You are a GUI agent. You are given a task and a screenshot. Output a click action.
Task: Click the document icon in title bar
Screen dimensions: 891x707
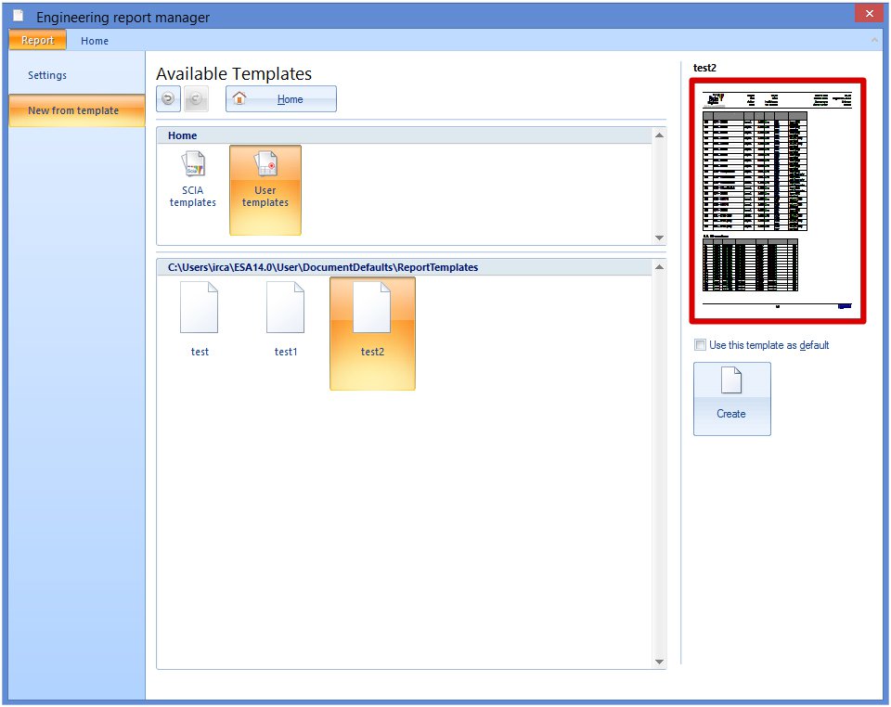(18, 17)
